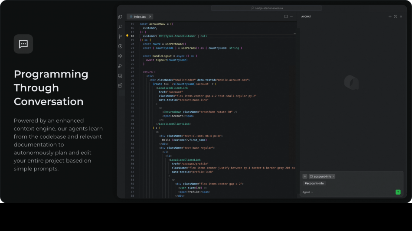
Task: Open the Source Control branch icon
Action: 120,36
